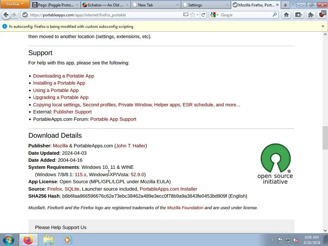This screenshot has width=328, height=246.
Task: Click the Action Center flag tray icon
Action: coord(280,240)
